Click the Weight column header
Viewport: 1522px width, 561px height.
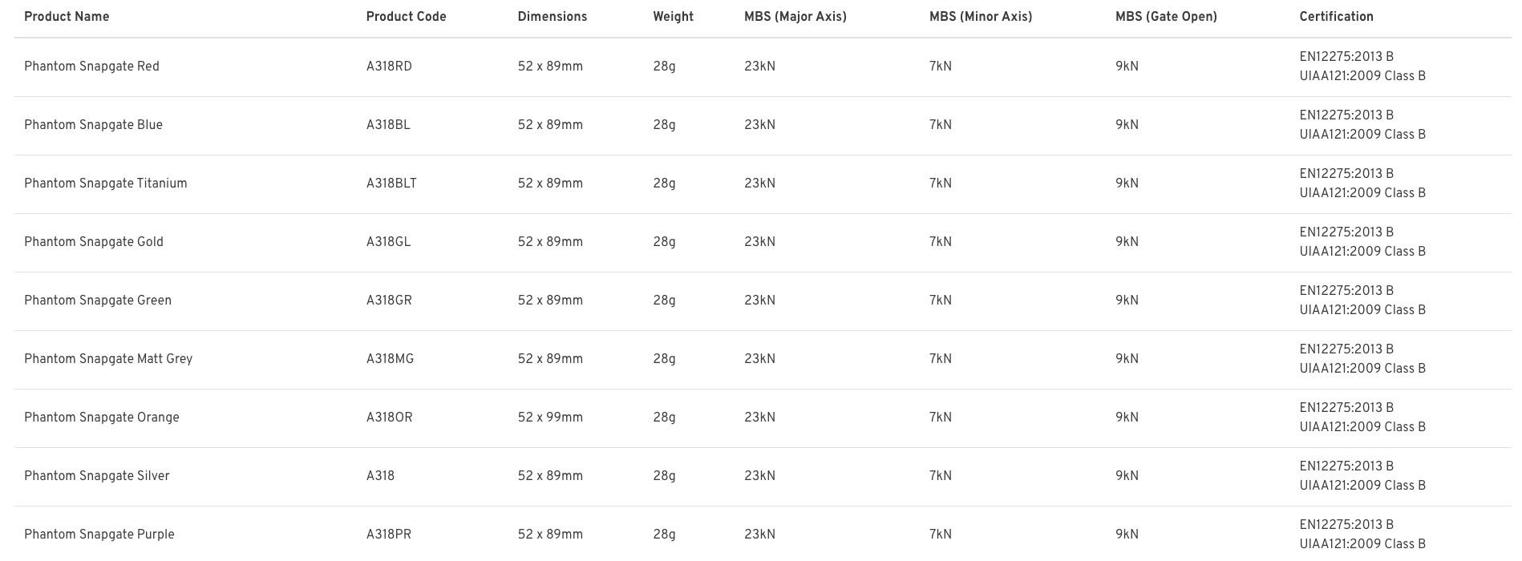tap(673, 17)
